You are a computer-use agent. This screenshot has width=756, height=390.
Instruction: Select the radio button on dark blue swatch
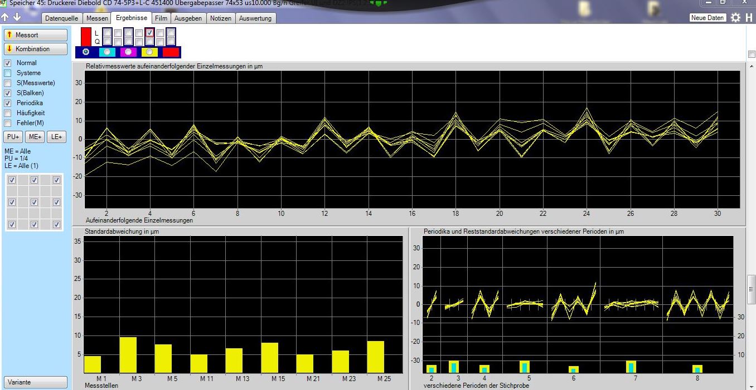coord(85,52)
